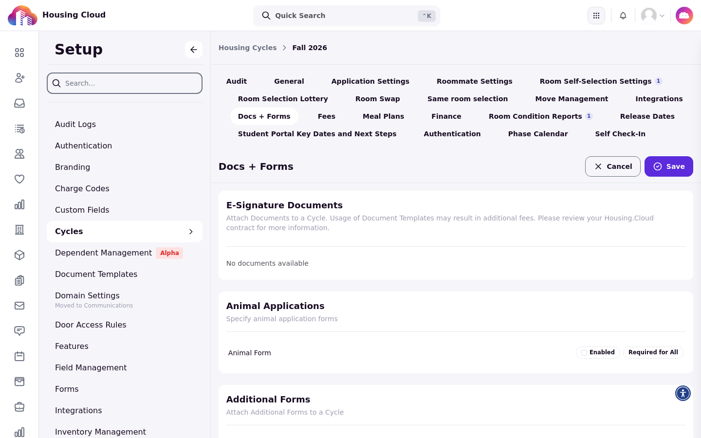Click the archive box icon in left rail
The height and width of the screenshot is (438, 701).
click(x=19, y=382)
